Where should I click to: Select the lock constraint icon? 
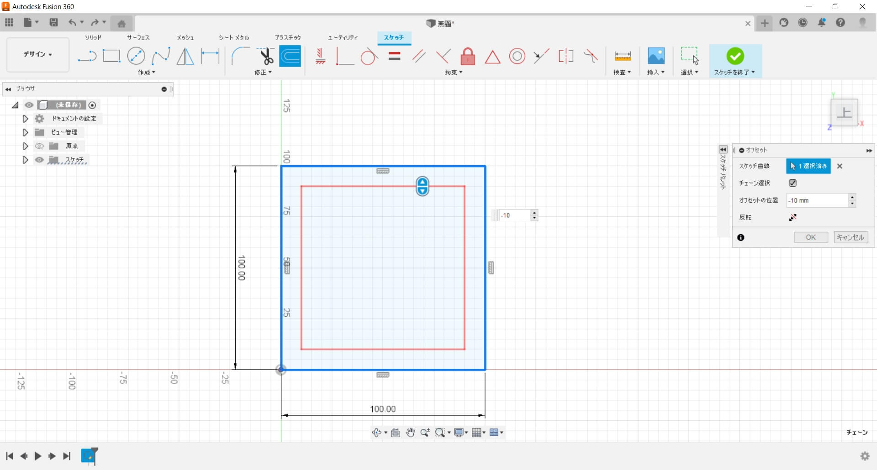(x=467, y=57)
